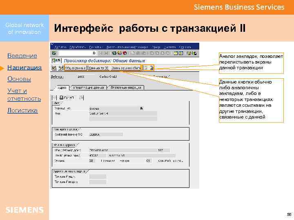Image resolution: width=294 pixels, height=220 pixels.
Task: Click the yellow Exit icon
Action: tap(119, 53)
